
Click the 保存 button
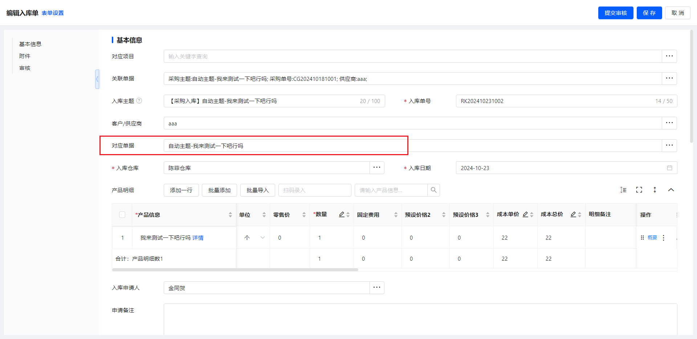(x=649, y=13)
